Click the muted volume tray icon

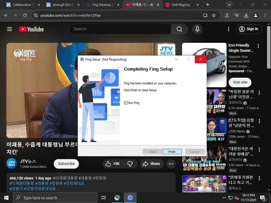pyautogui.click(x=236, y=198)
